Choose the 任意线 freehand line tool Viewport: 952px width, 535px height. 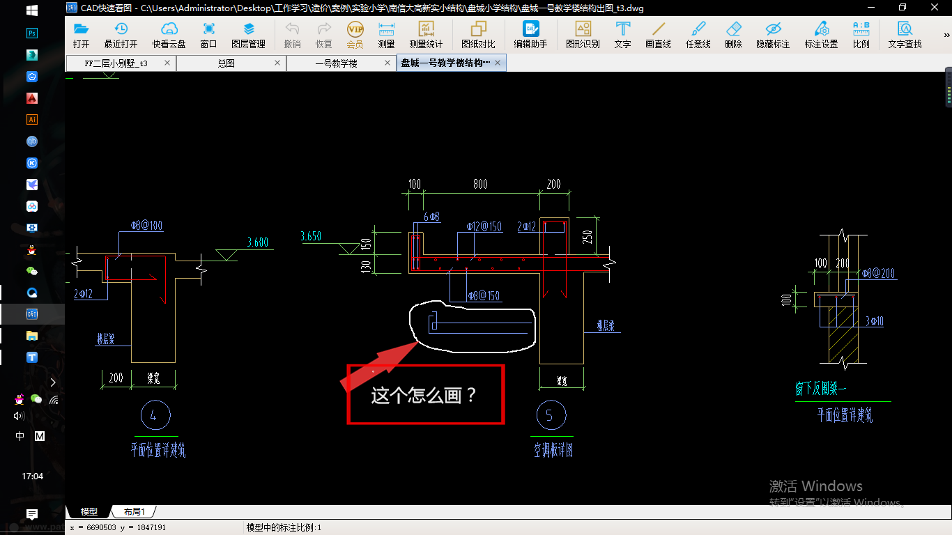(698, 35)
